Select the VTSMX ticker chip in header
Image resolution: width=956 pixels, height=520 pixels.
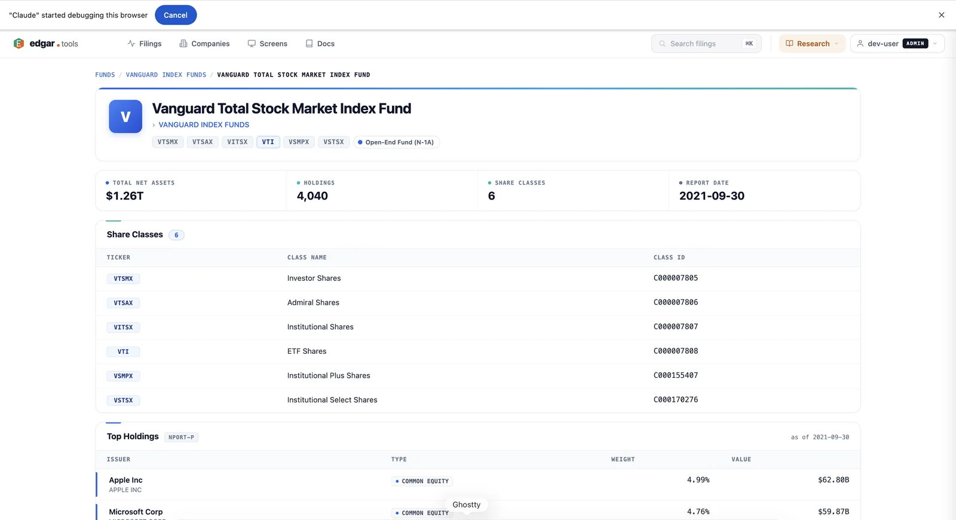click(168, 142)
